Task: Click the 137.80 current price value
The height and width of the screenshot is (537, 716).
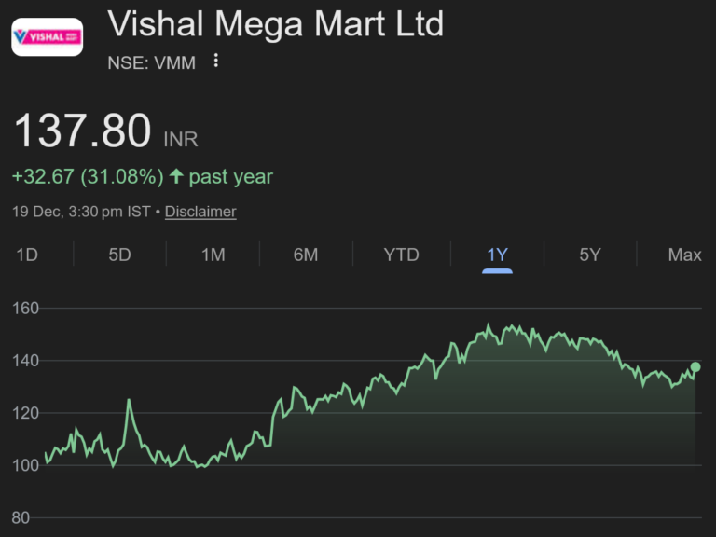Action: click(x=82, y=131)
